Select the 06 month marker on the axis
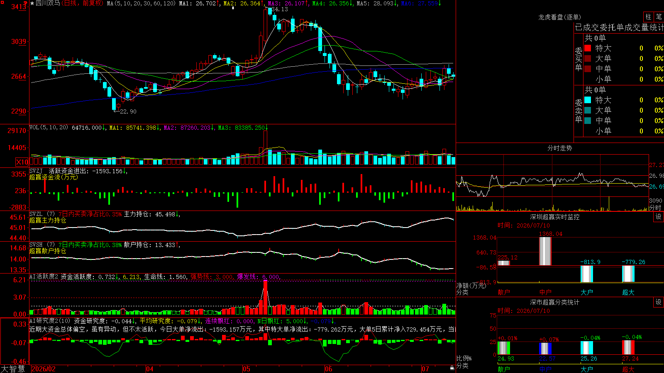Screen dimensions: 664x373 click(329, 369)
